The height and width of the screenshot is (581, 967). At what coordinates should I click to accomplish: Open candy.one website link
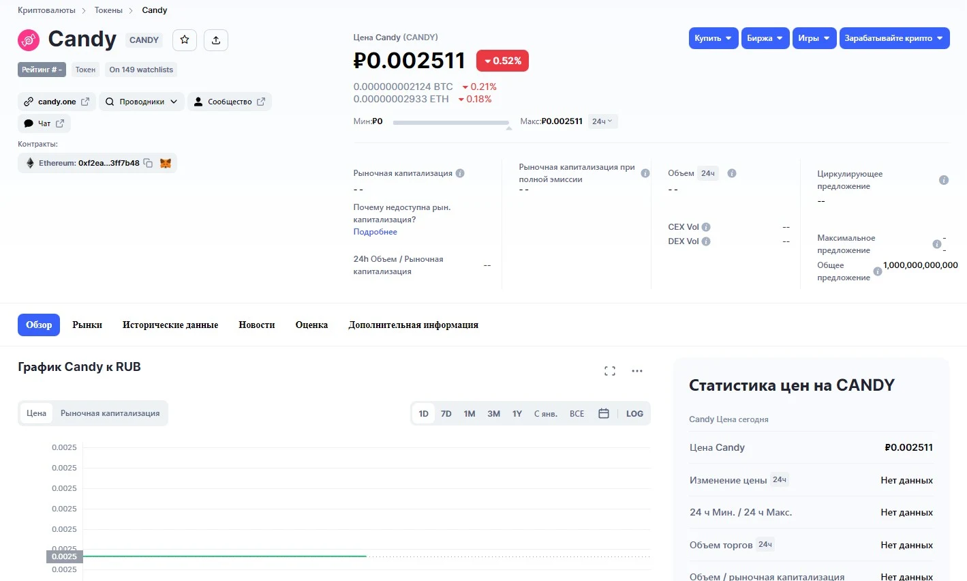(x=57, y=102)
